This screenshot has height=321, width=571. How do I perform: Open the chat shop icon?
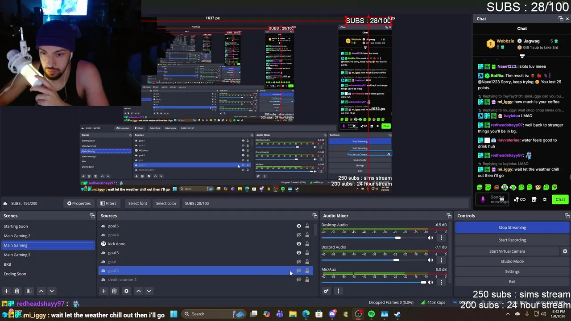(x=534, y=200)
